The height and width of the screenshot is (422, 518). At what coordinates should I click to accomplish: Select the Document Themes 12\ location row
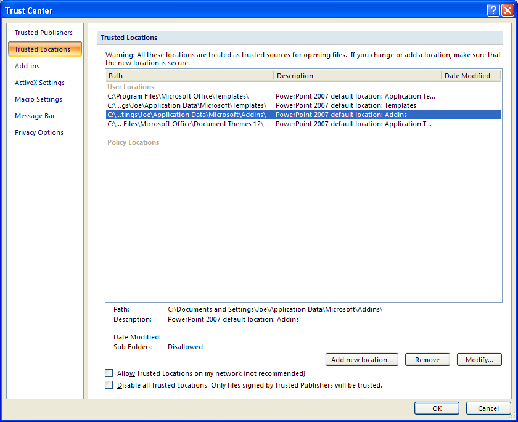pos(303,124)
